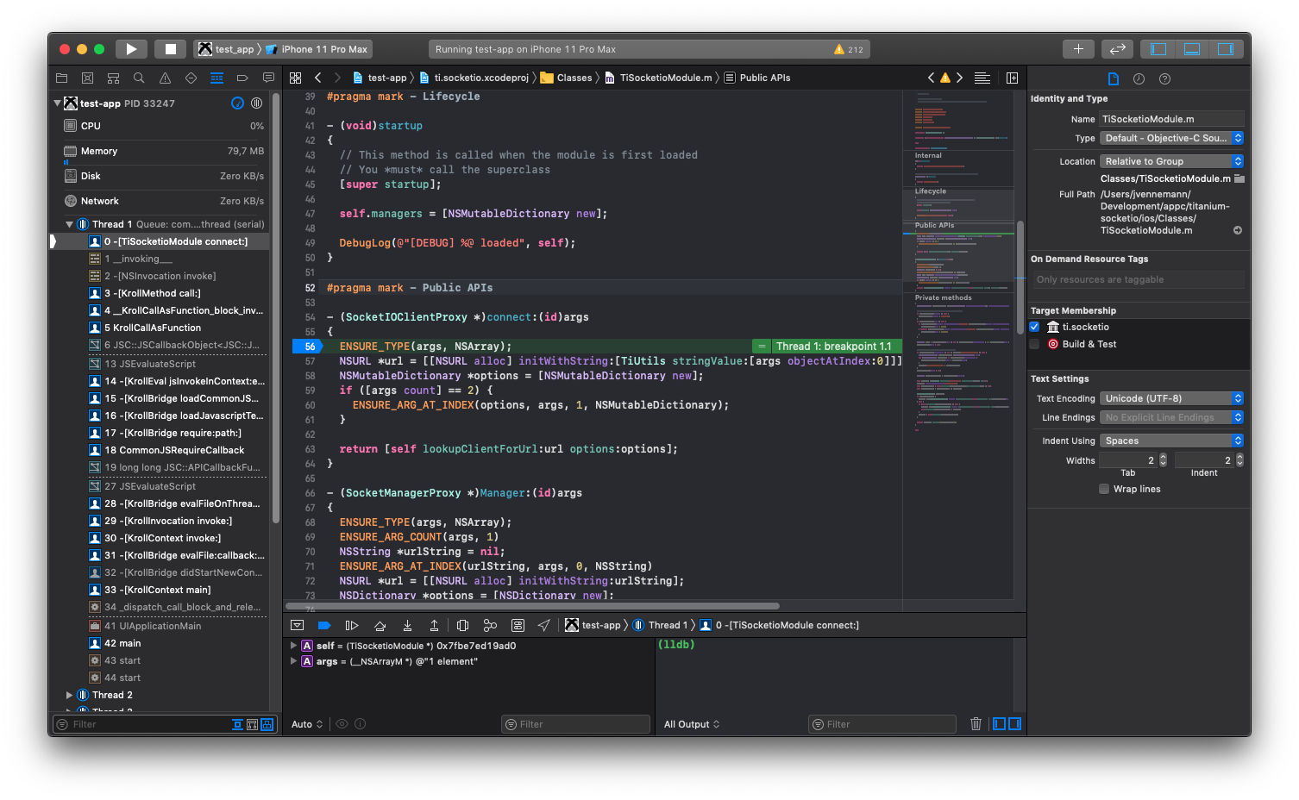Screen dimensions: 1299x800
Task: Click the Step into button
Action: pyautogui.click(x=407, y=625)
